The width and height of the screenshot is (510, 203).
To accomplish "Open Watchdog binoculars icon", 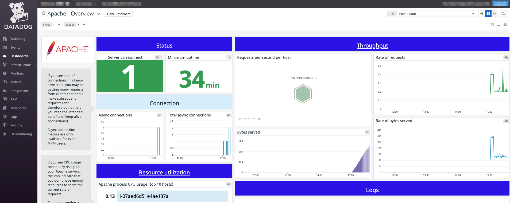I will point(5,39).
